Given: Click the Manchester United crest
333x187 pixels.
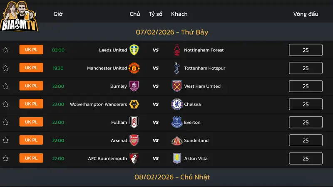Looking at the screenshot, I should click(134, 68).
